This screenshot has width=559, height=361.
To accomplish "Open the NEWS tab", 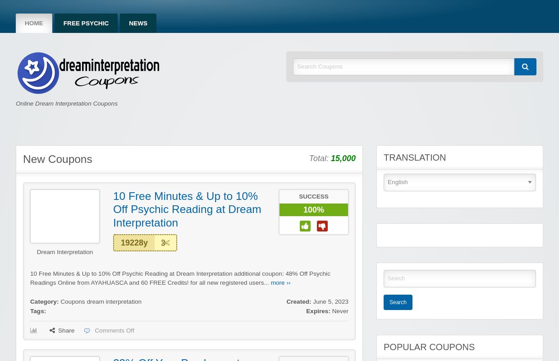I will coord(138,23).
